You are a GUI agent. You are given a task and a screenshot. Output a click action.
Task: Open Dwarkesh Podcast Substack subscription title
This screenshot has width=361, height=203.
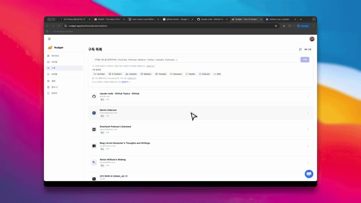point(115,127)
